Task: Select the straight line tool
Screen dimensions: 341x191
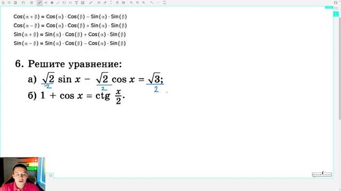Action: click(x=58, y=3)
